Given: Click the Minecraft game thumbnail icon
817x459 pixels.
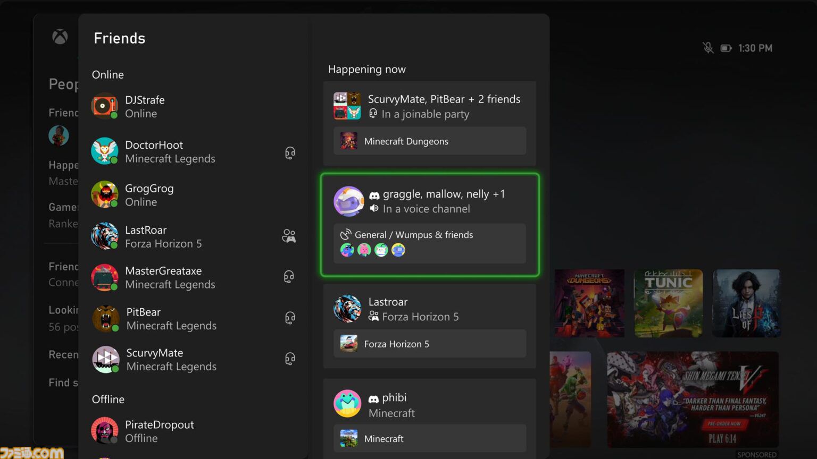Looking at the screenshot, I should point(348,438).
